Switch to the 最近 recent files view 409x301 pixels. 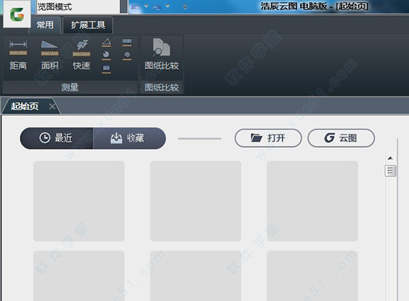[56, 138]
